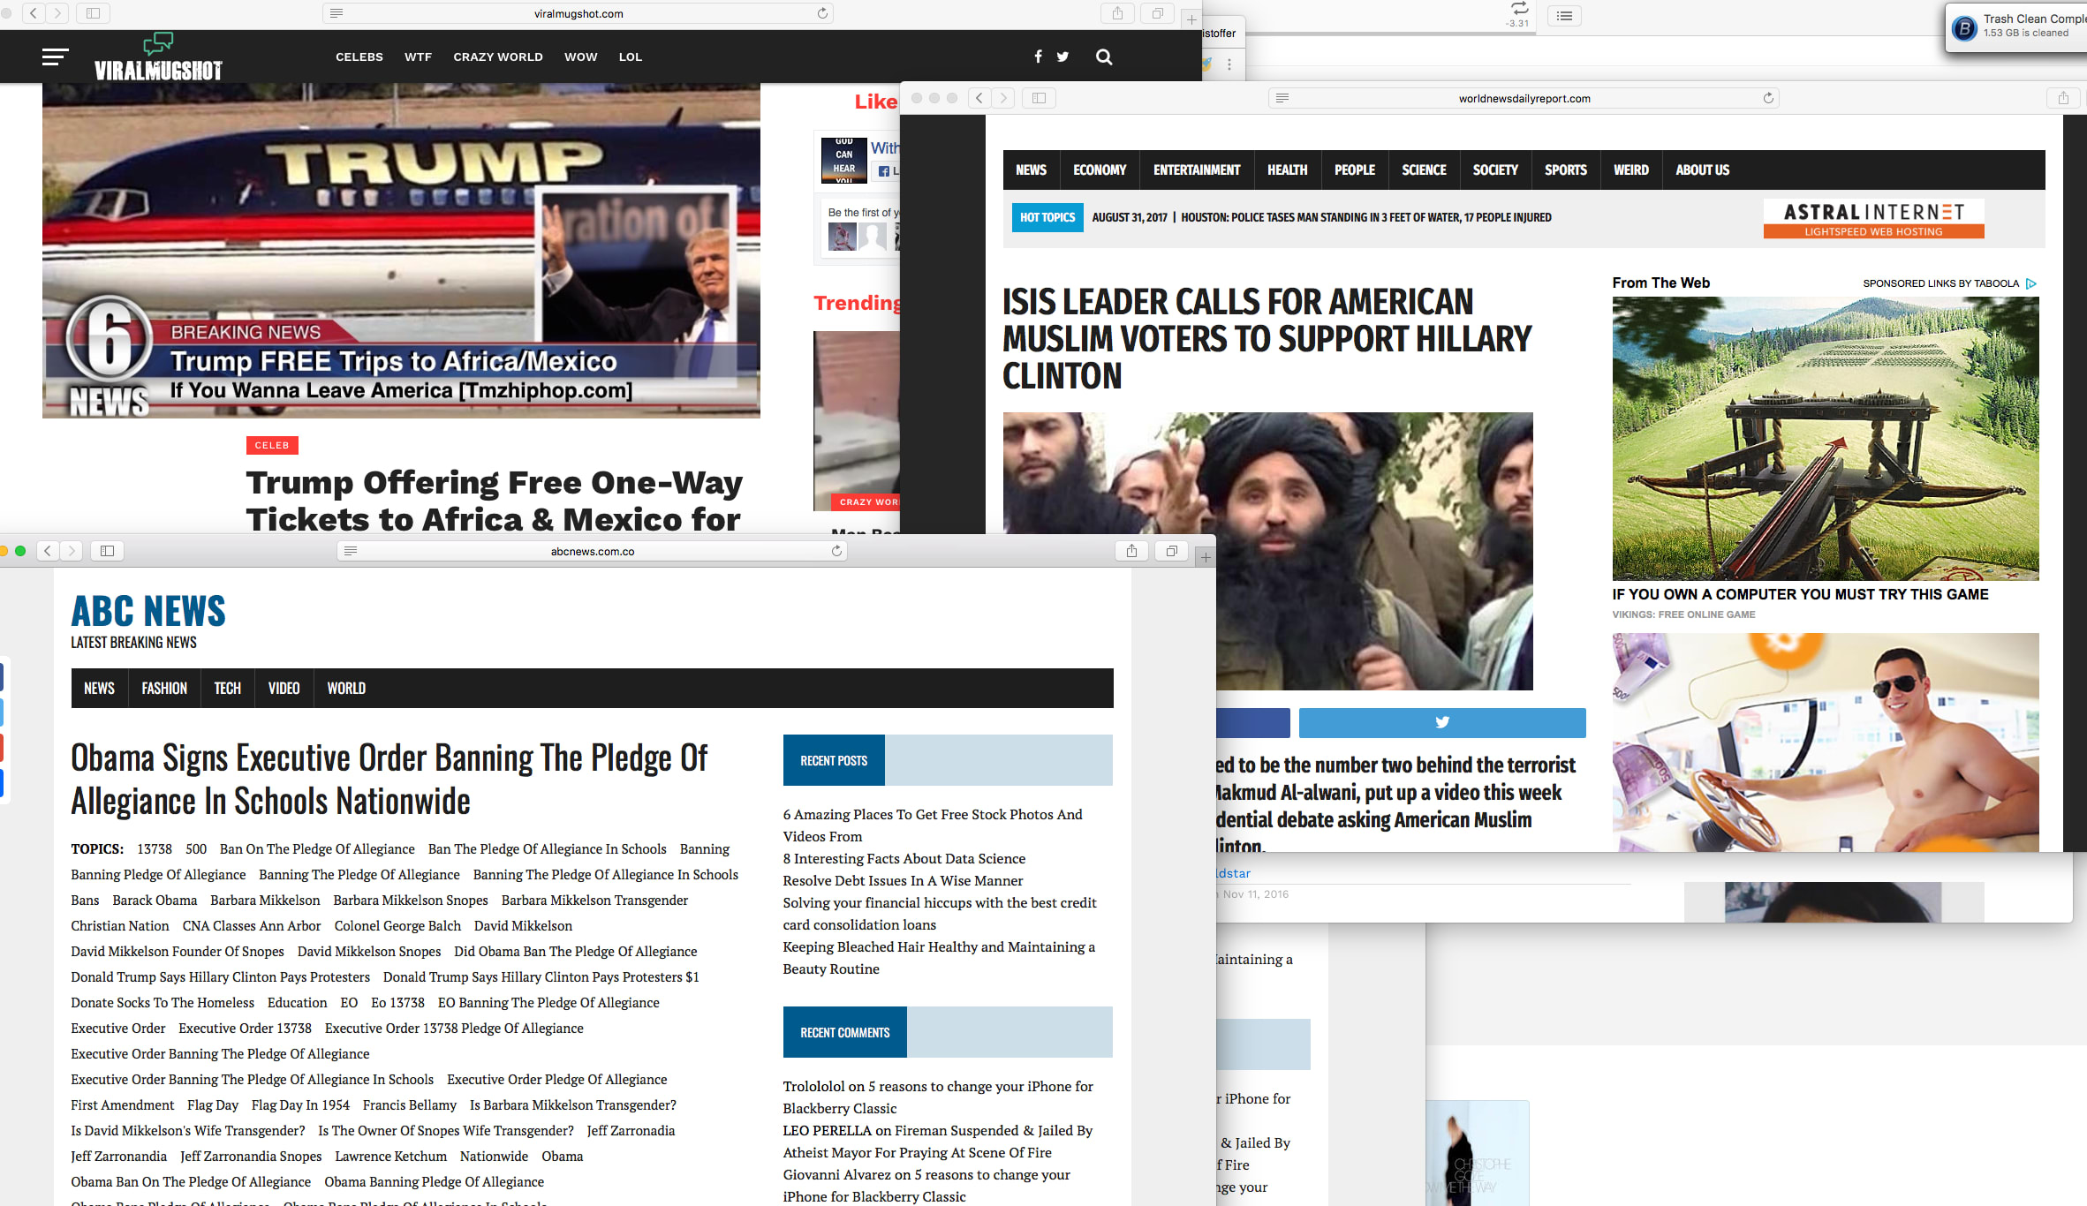Click the ViralMugshot search magnifier icon

click(1104, 57)
